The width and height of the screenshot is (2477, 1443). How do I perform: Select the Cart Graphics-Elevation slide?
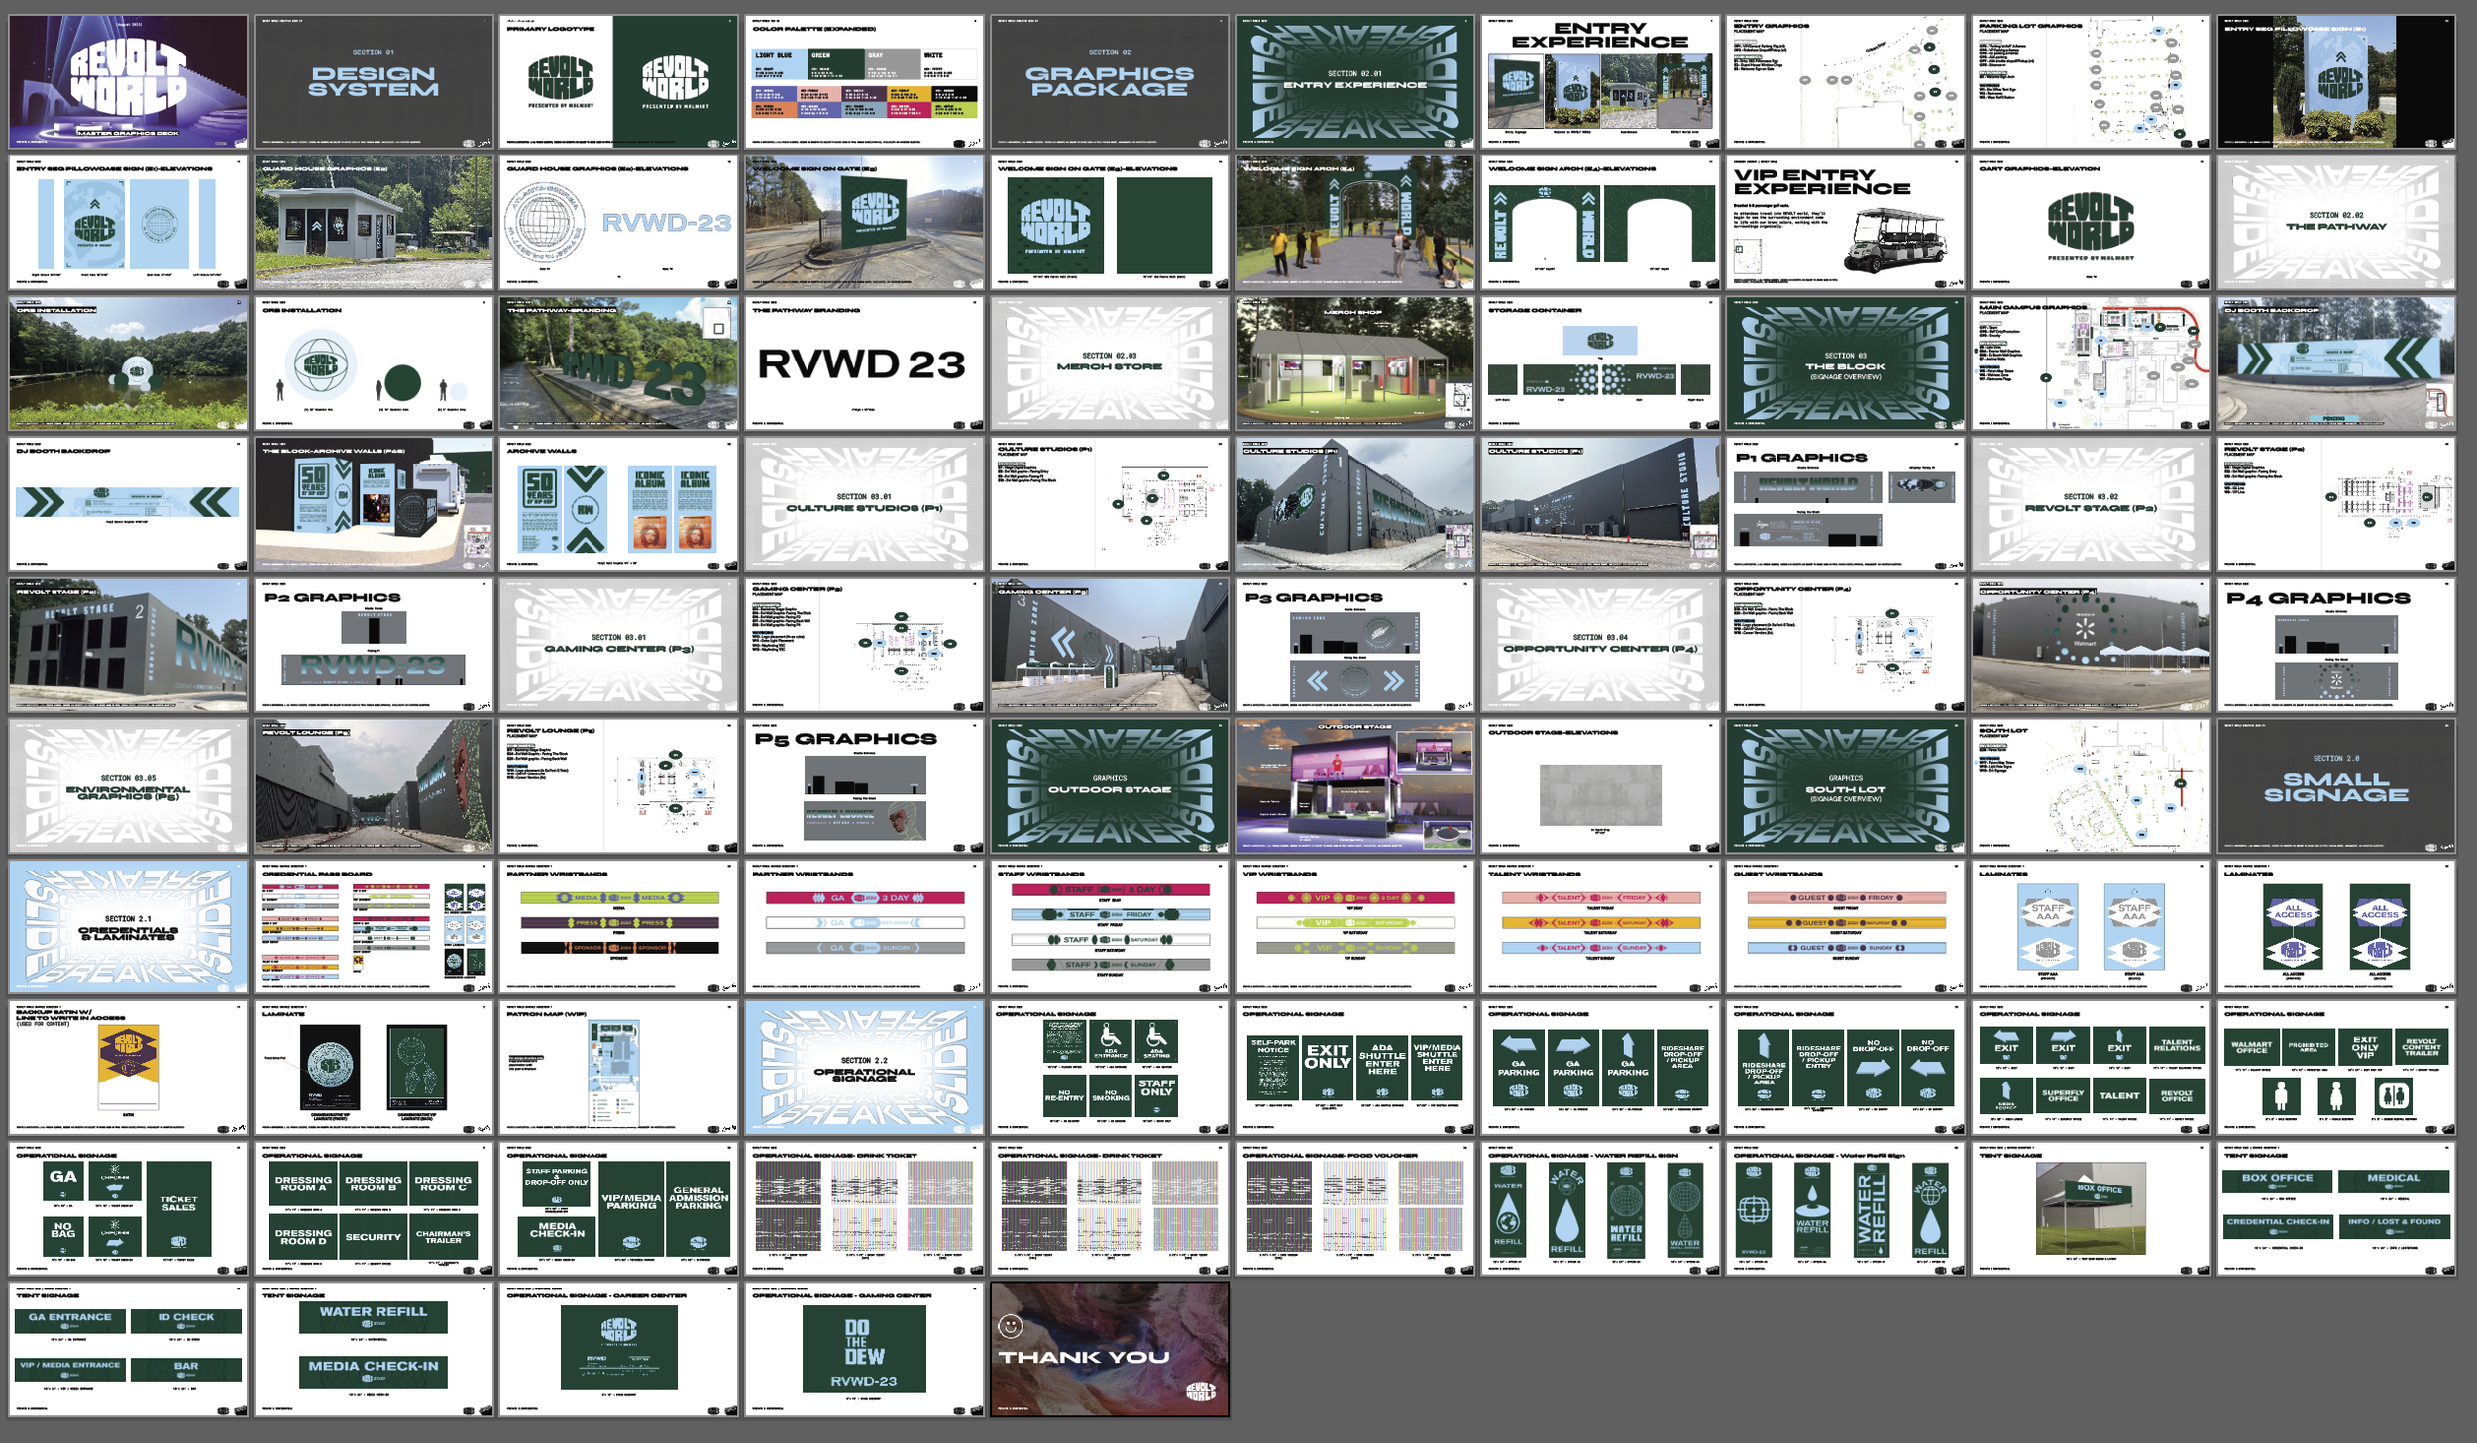[x=2091, y=223]
